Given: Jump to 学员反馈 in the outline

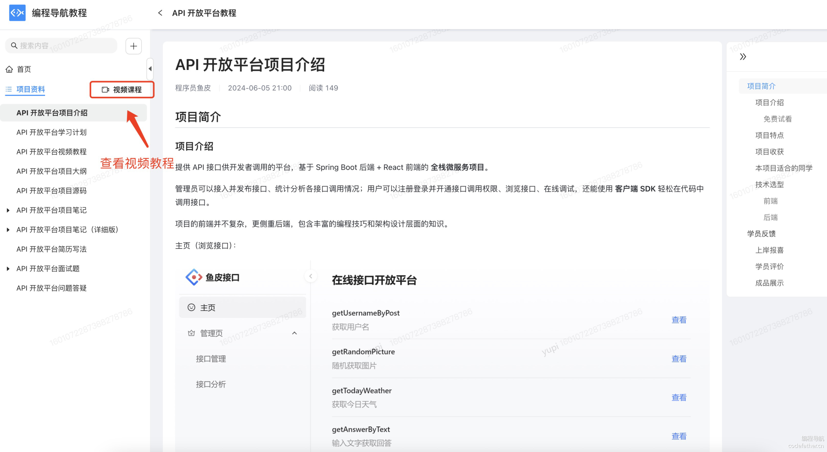Looking at the screenshot, I should click(x=761, y=234).
